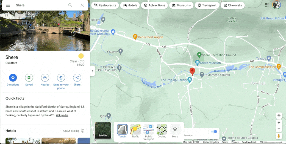Show your current location

coord(279,116)
